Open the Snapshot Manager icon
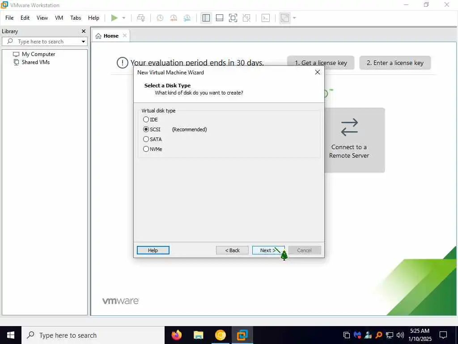458x344 pixels. [x=187, y=18]
